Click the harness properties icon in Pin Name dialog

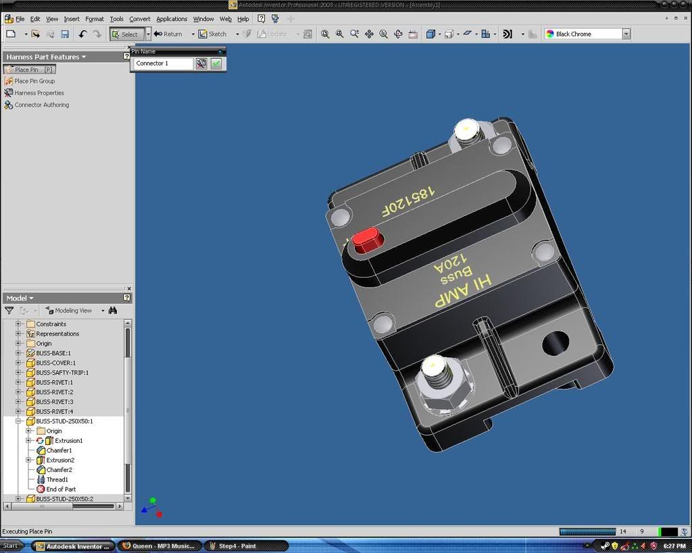[201, 63]
